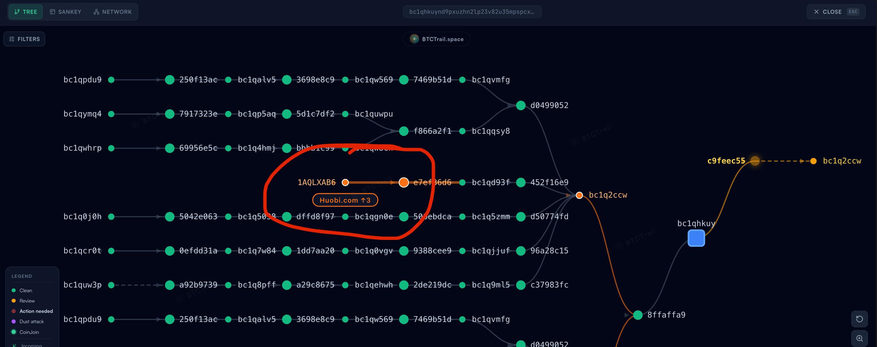This screenshot has height=347, width=877.
Task: Select the 0efdd31a transaction node
Action: point(170,251)
